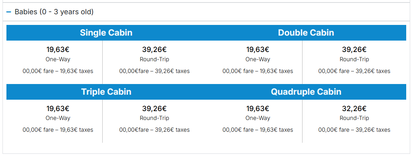
Task: Select the Triple Cabin header
Action: 106,92
